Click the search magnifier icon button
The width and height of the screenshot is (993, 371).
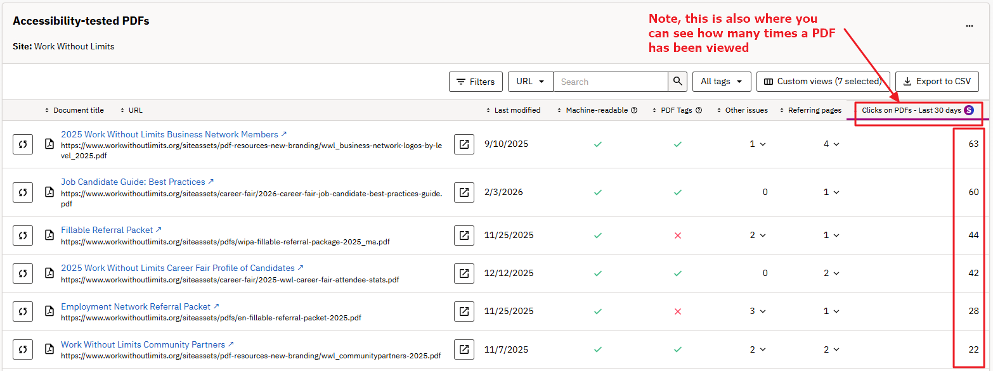tap(677, 82)
